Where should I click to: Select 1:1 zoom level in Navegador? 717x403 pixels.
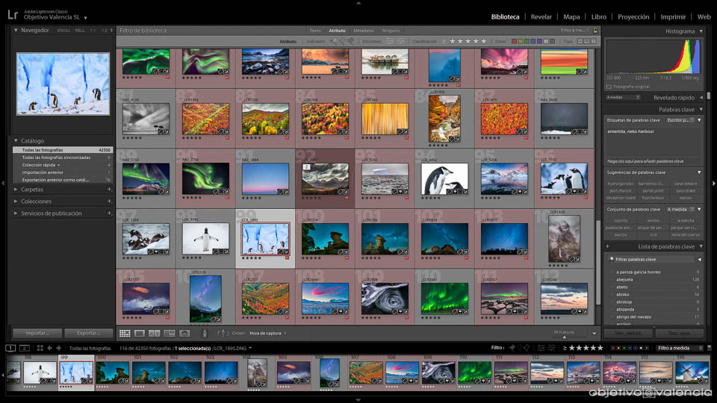[93, 30]
